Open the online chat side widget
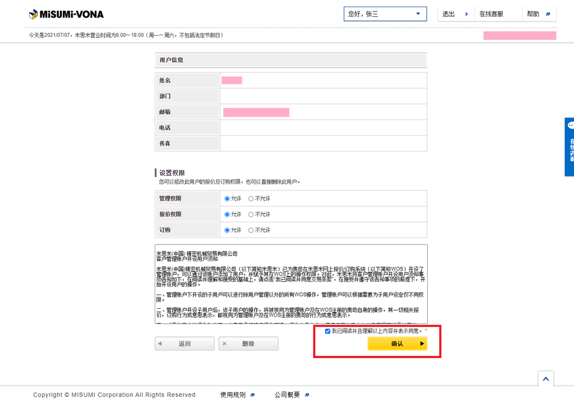This screenshot has width=574, height=403. point(570,147)
